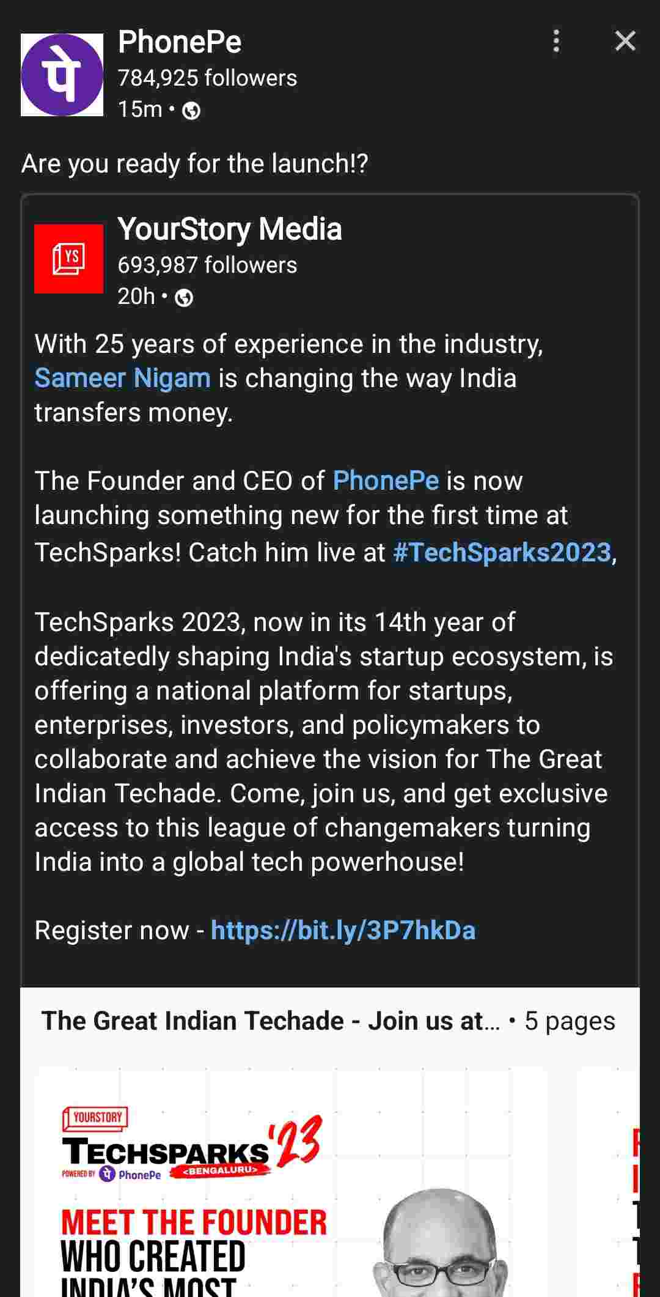Tap the YourStory Media page name

tap(229, 229)
